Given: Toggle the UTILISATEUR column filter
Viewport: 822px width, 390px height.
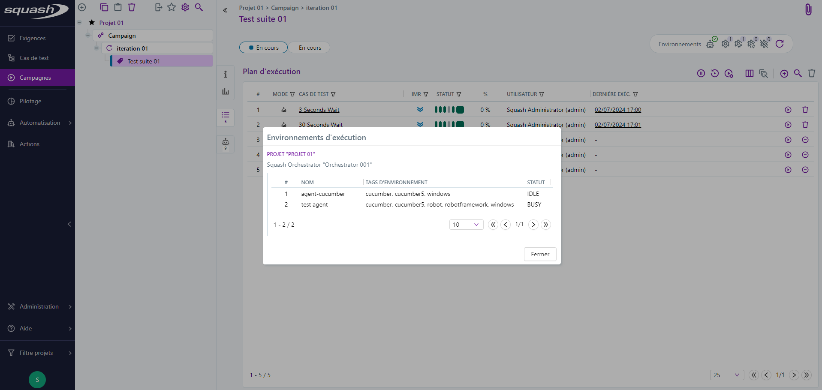Looking at the screenshot, I should click(x=542, y=94).
